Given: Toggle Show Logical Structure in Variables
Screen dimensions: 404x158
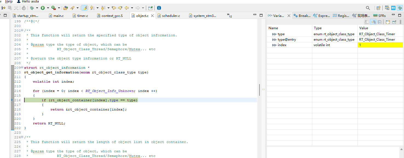Looking at the screenshot, I should 373,22.
